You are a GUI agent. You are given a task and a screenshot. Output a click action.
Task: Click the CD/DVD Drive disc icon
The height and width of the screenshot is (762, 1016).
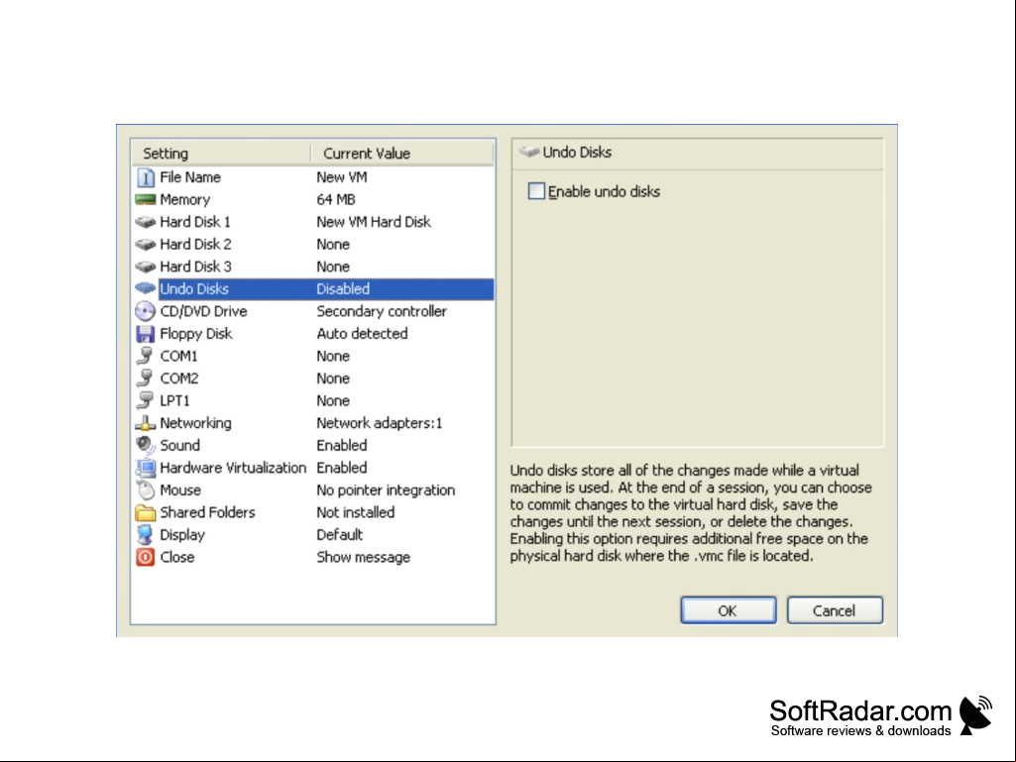(x=145, y=312)
